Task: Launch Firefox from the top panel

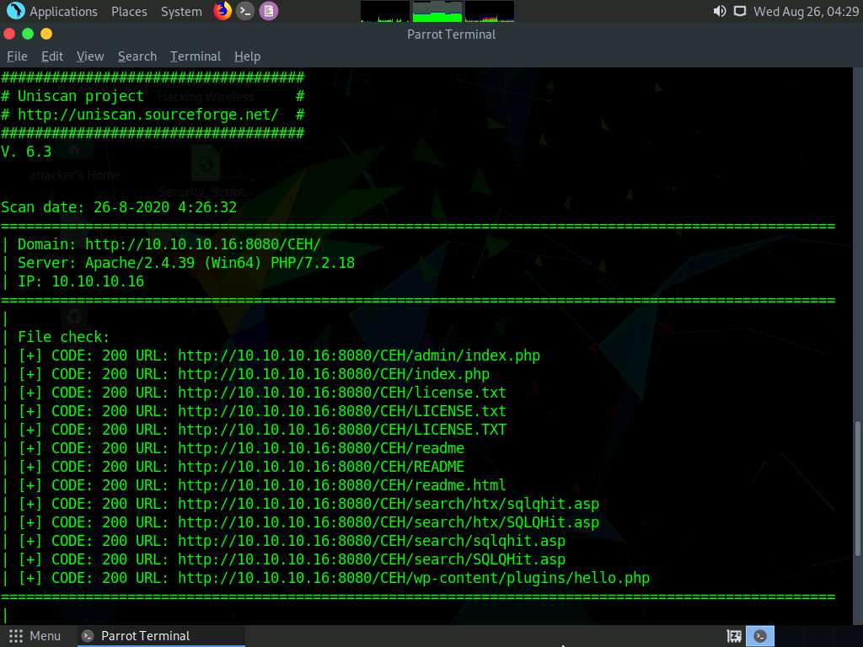Action: click(x=222, y=11)
